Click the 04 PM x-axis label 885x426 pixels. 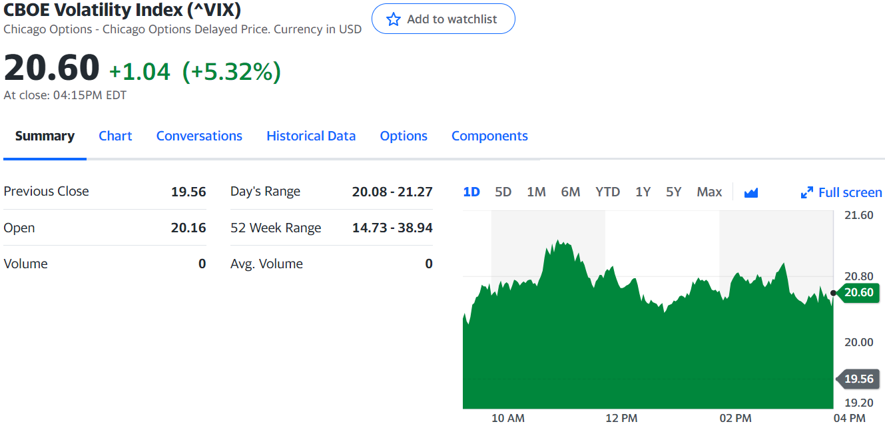[x=849, y=418]
